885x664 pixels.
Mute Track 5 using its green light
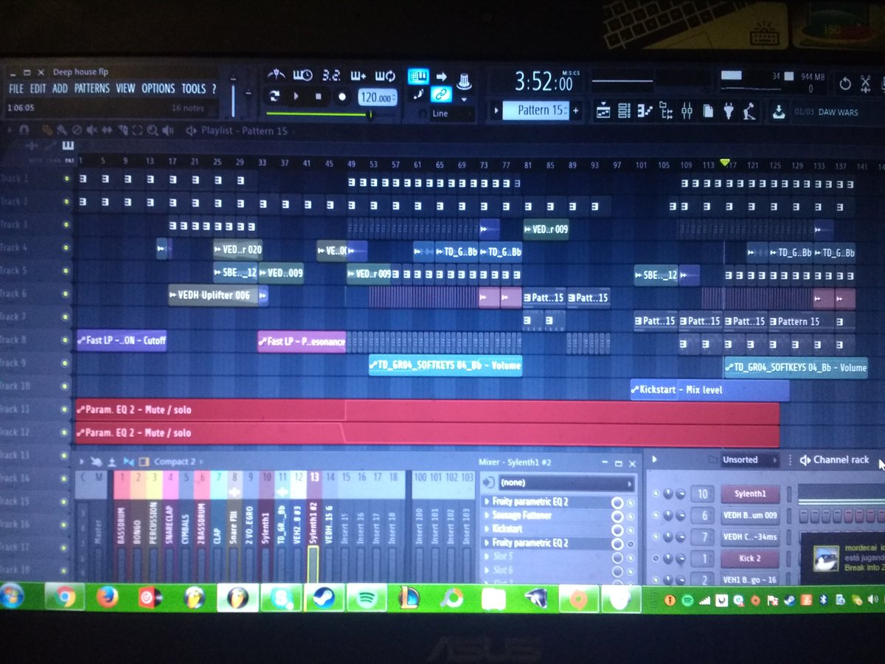pos(66,271)
